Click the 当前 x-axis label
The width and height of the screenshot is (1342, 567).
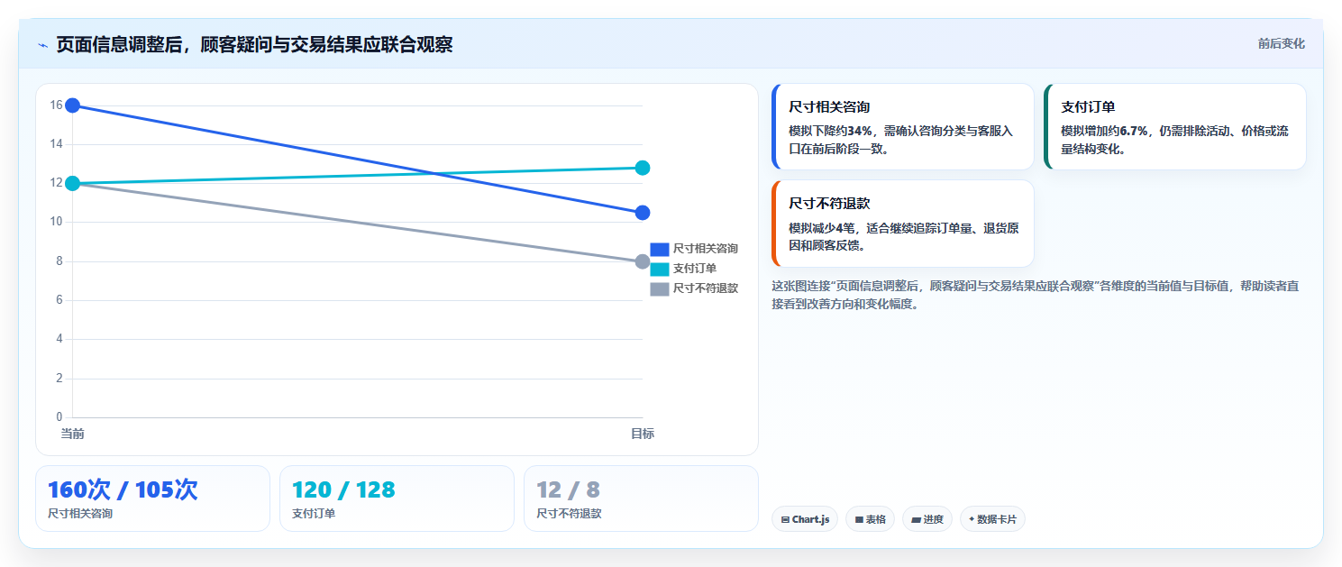click(x=73, y=434)
